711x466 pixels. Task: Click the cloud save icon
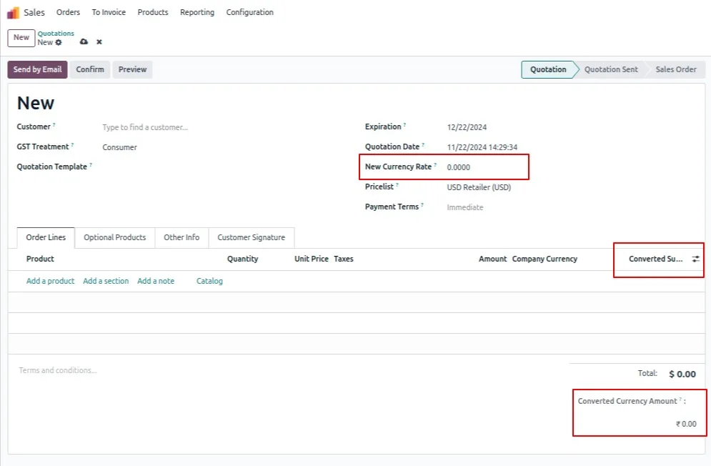84,41
